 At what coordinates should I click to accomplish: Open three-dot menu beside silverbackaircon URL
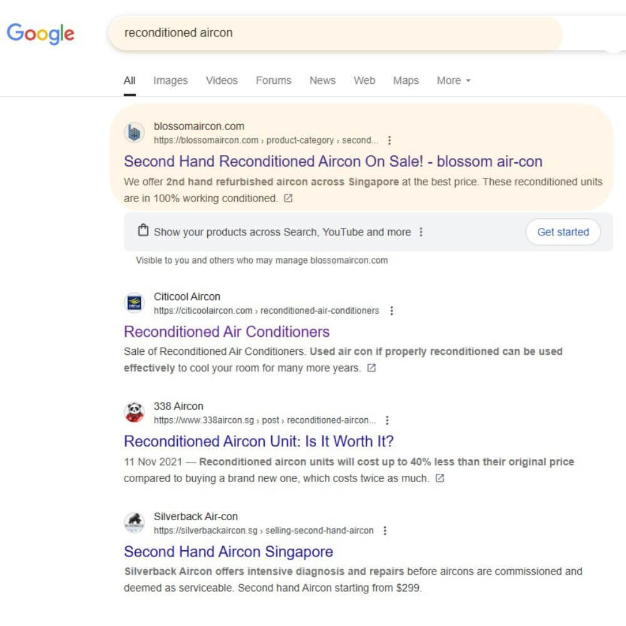tap(385, 531)
